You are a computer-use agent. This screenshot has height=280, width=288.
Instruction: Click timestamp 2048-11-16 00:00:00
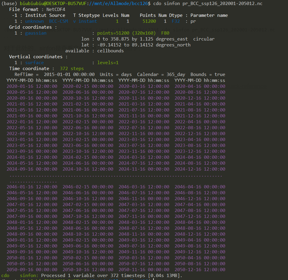coord(144,234)
